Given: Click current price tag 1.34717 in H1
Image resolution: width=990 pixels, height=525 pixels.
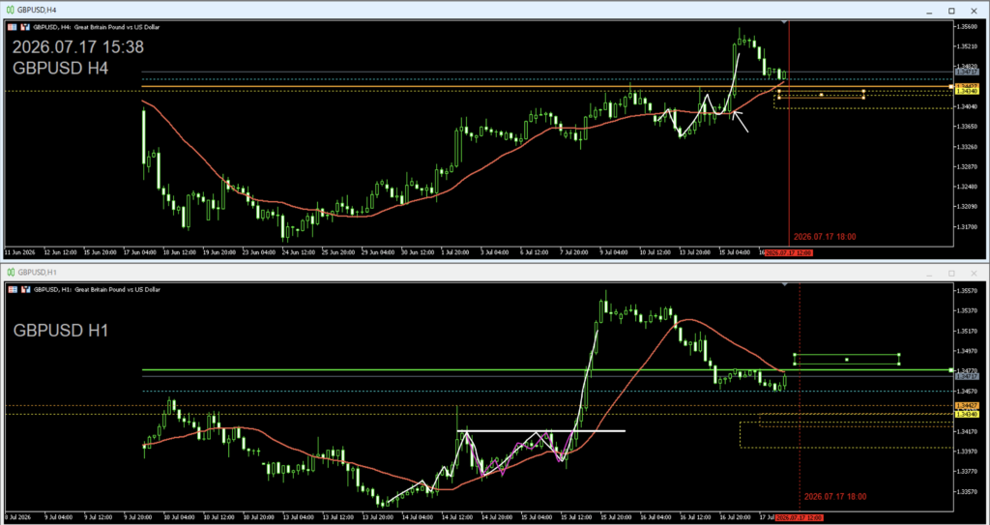Looking at the screenshot, I should 967,376.
